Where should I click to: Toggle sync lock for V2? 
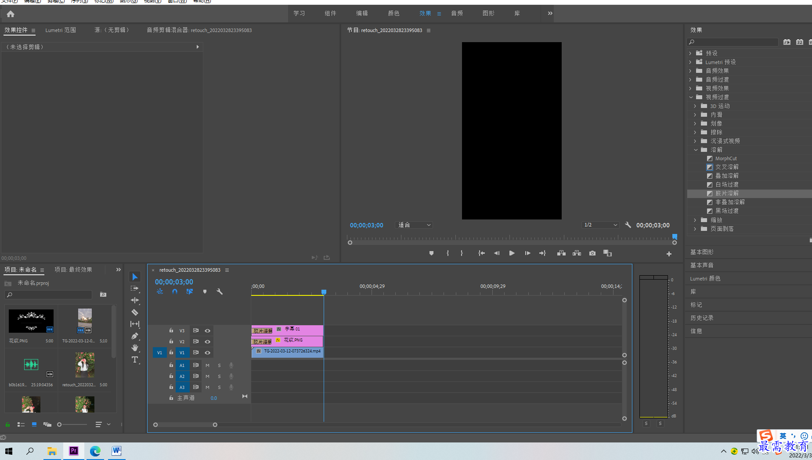(x=196, y=341)
